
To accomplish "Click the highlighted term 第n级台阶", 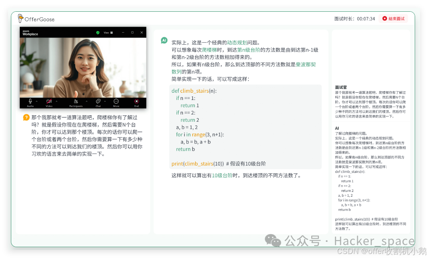I will pos(248,50).
